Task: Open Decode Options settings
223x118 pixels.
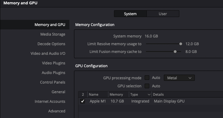Action: coord(51,44)
